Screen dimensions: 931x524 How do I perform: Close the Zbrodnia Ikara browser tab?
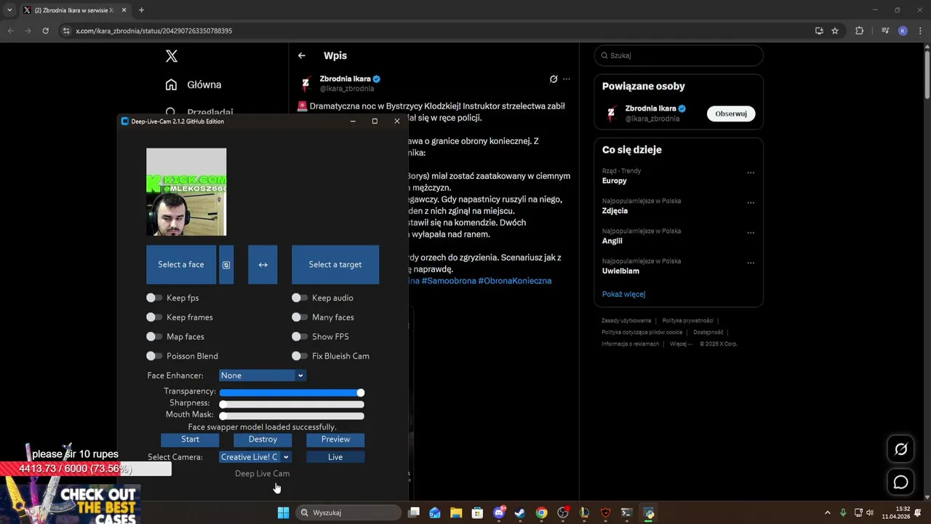[x=124, y=10]
